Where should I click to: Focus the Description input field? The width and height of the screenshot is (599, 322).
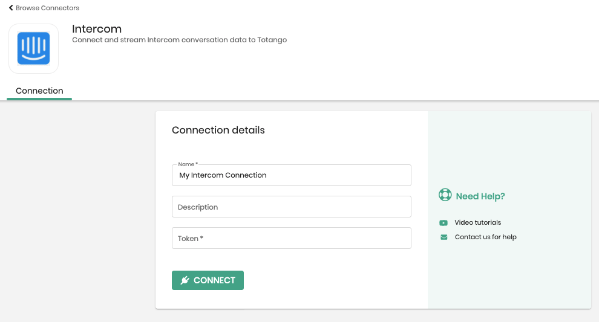coord(292,207)
